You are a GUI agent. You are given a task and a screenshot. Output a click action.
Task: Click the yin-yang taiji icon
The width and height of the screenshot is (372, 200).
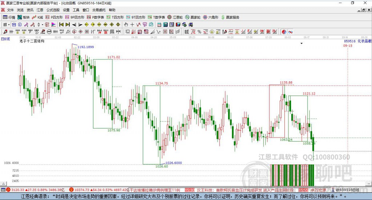pos(284,32)
